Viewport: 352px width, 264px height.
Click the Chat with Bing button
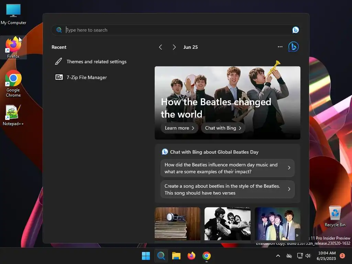point(223,128)
